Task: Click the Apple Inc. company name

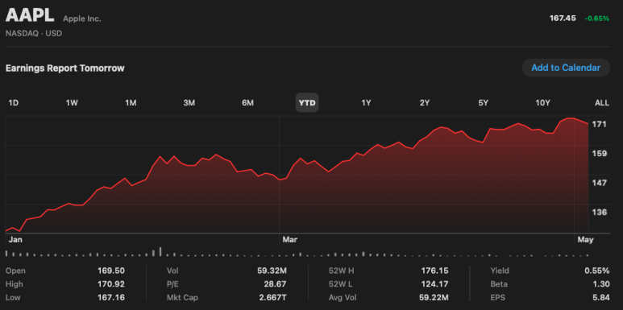Action: 82,19
